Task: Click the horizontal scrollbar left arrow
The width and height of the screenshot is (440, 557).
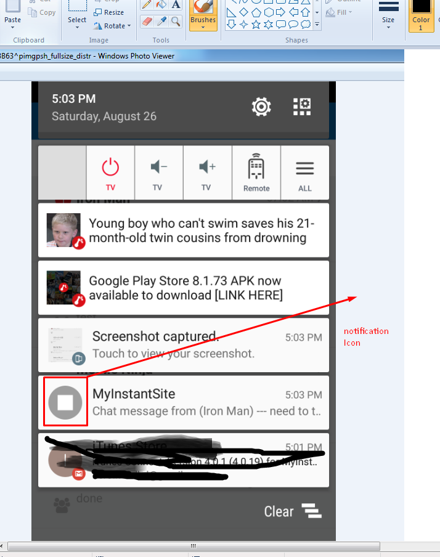Action: pos(2,546)
